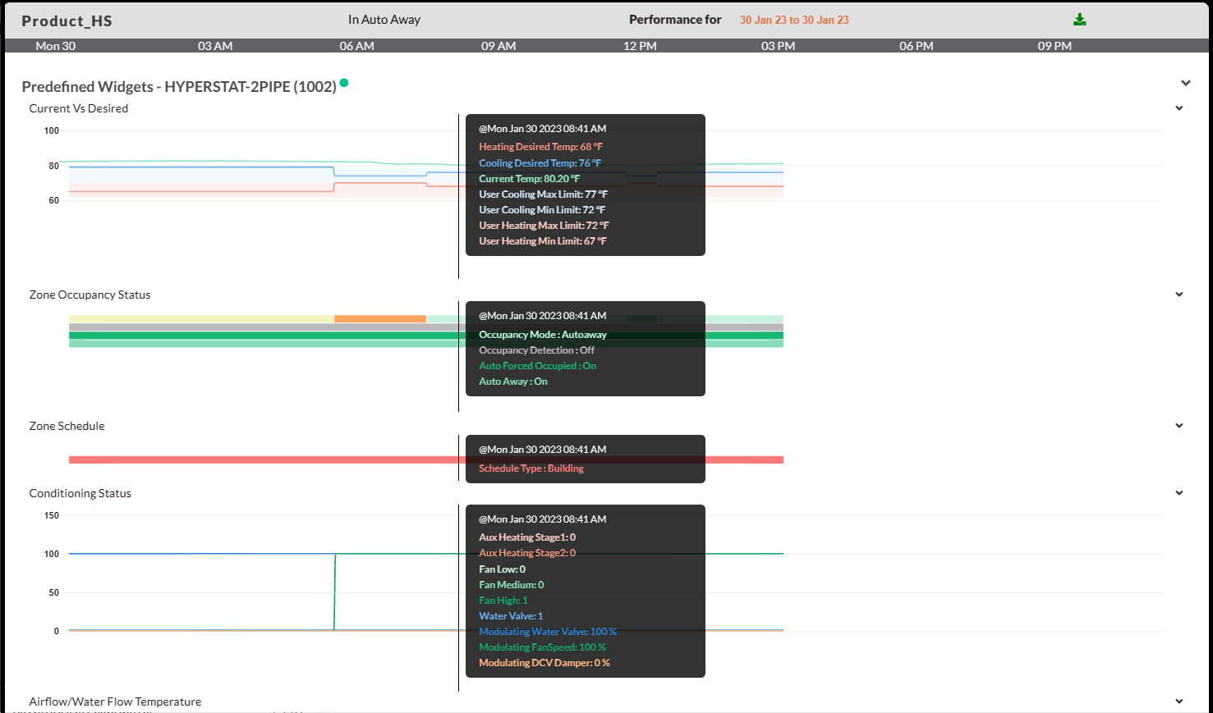
Task: Collapse the Predefined Widgets section chevron
Action: pos(1186,83)
